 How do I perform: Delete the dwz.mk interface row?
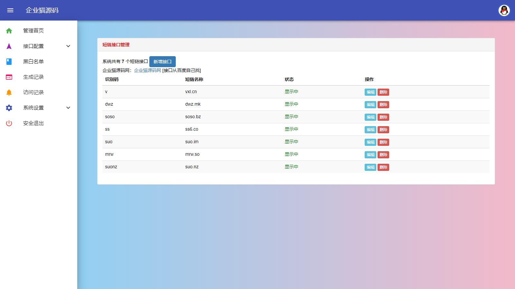[383, 105]
